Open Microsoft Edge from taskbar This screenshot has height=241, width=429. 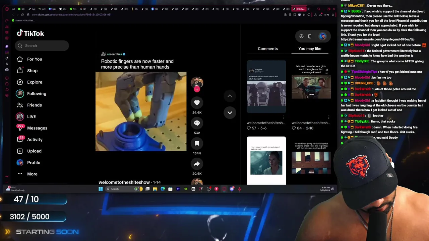click(x=163, y=189)
